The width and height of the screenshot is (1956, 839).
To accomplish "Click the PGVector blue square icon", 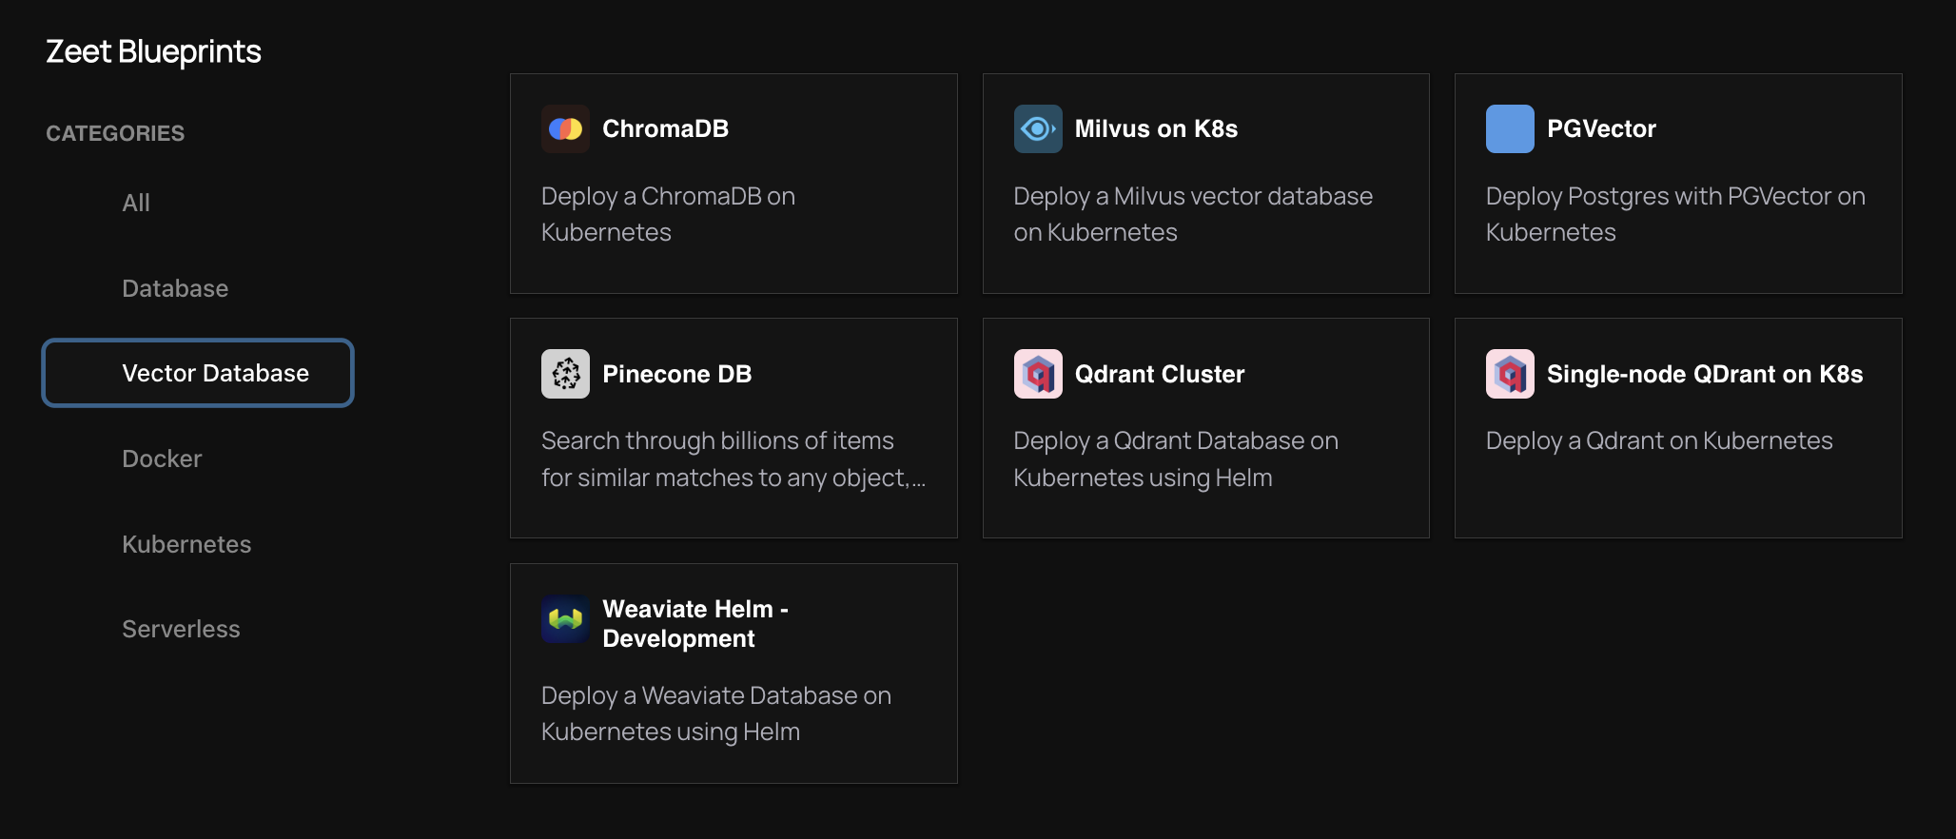I will coord(1510,128).
